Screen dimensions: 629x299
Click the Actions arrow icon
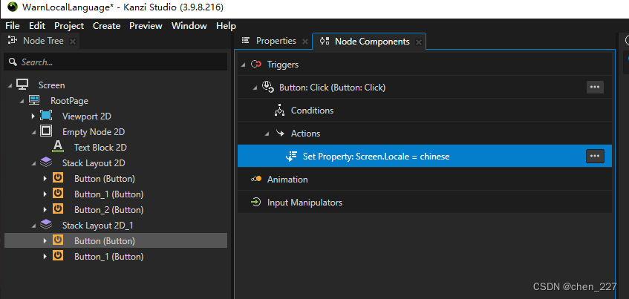(280, 133)
